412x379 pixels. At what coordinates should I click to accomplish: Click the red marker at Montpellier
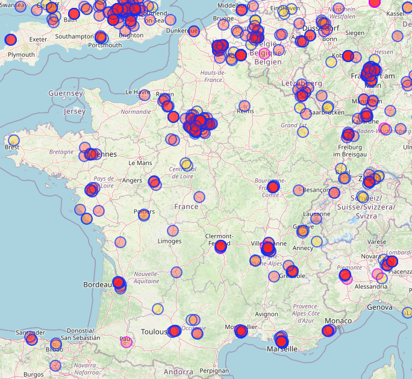tap(241, 331)
